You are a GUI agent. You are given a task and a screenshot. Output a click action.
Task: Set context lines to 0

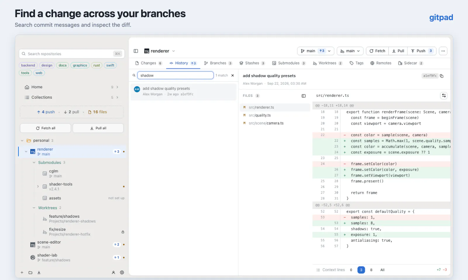tap(351, 270)
